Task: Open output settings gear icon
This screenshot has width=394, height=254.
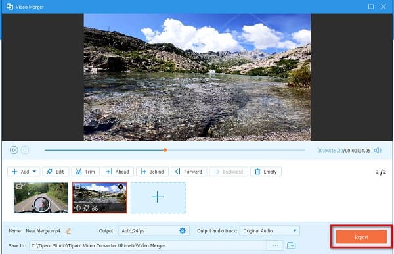Action: pyautogui.click(x=183, y=230)
